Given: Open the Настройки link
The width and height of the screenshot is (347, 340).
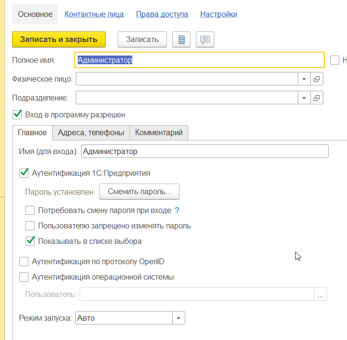Looking at the screenshot, I should click(219, 14).
